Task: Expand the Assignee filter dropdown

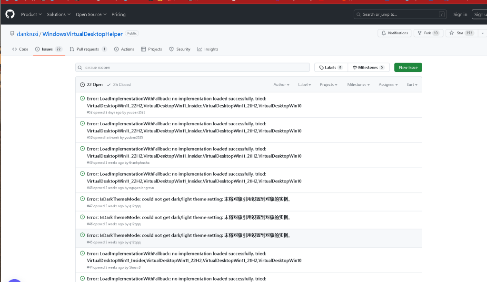Action: (388, 85)
